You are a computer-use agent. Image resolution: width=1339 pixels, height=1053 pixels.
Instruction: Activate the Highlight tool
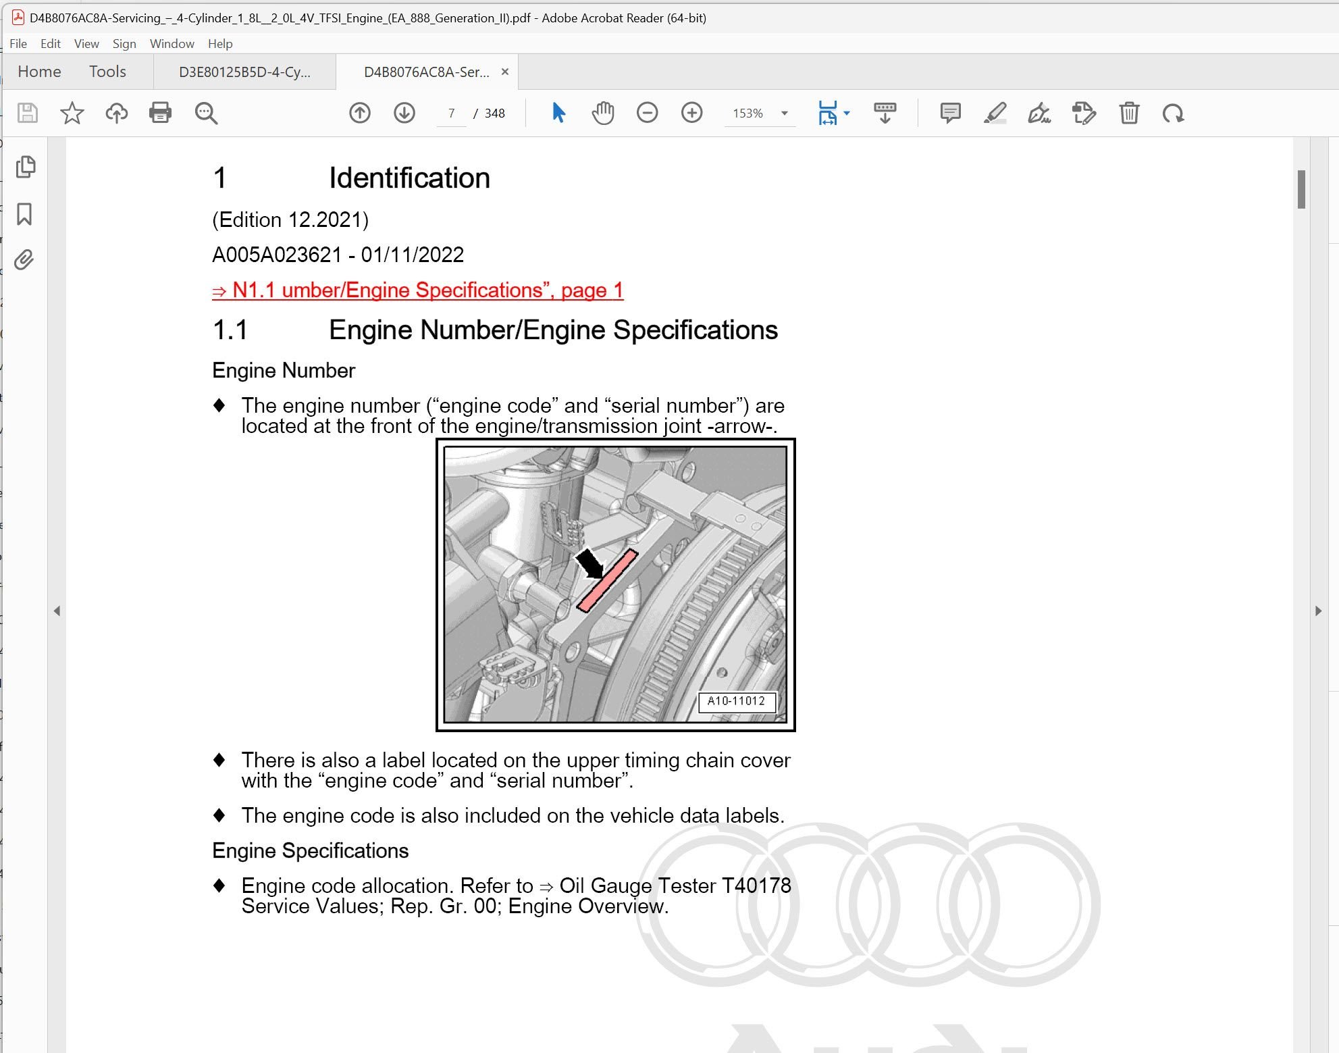995,113
